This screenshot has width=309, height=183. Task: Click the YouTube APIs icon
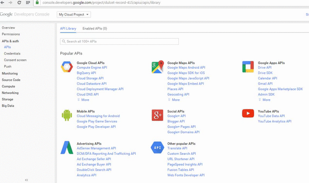tap(248, 113)
